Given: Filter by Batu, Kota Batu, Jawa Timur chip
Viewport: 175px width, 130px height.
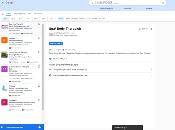Looking at the screenshot, I should click(97, 19).
